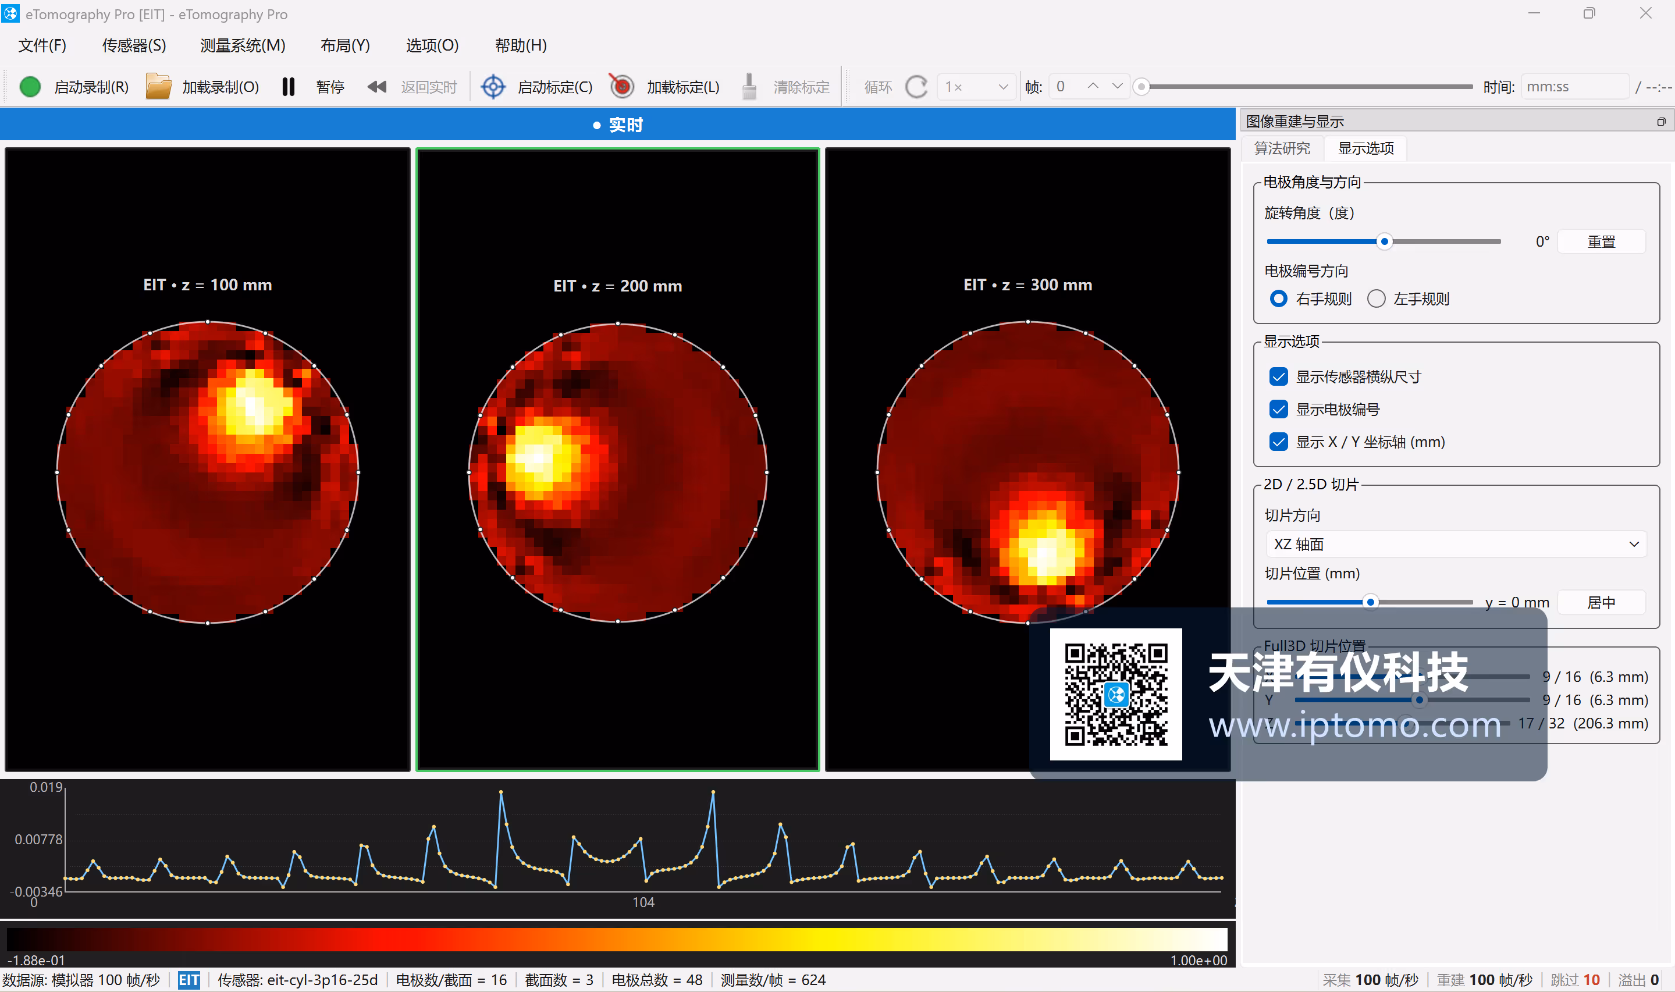Click the 加载录制(O) label
This screenshot has height=992, width=1675.
[x=220, y=88]
